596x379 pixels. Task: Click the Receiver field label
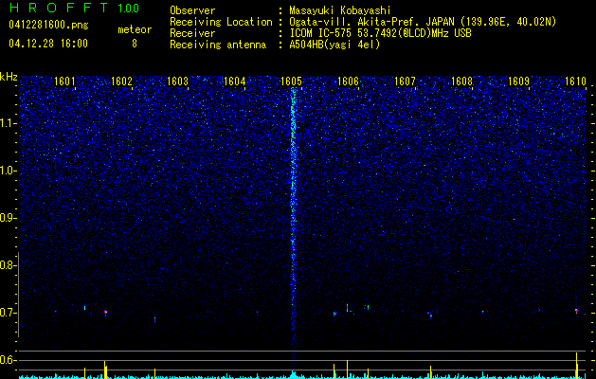192,33
